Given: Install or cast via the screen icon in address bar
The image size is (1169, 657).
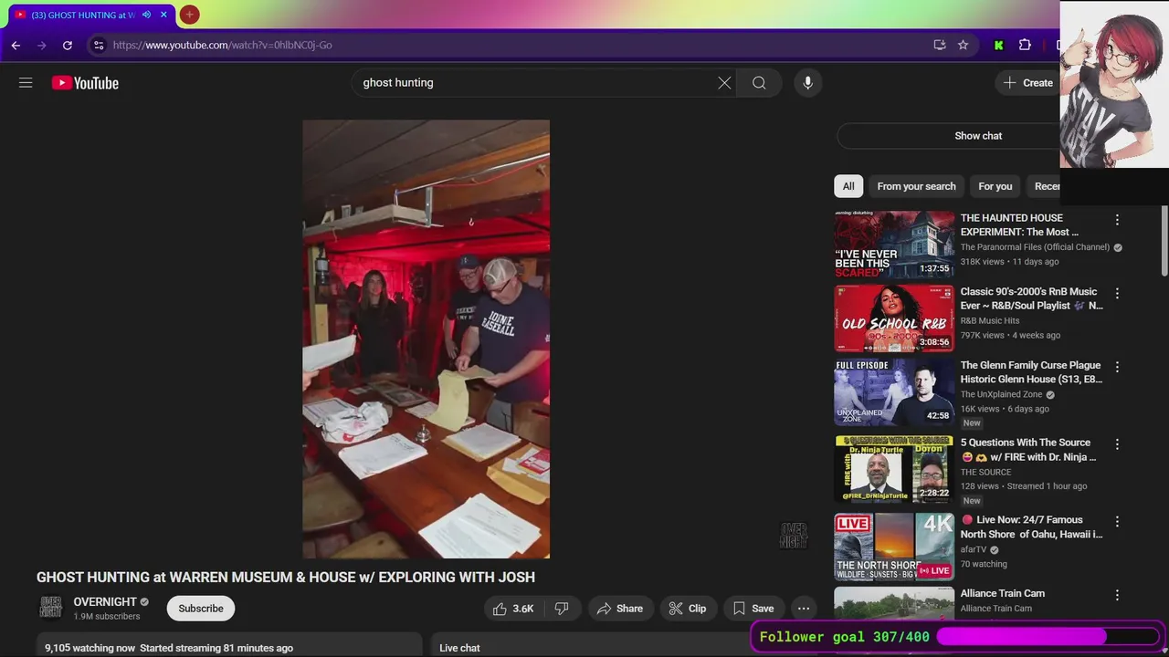Looking at the screenshot, I should (x=939, y=45).
